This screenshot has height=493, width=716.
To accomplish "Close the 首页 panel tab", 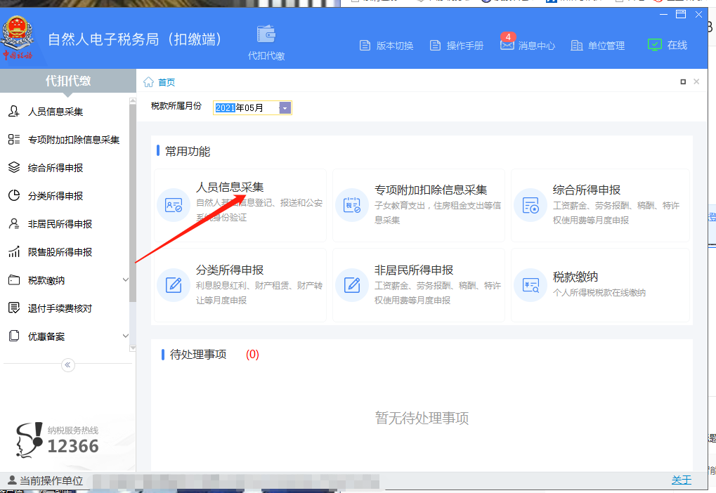I will point(696,81).
